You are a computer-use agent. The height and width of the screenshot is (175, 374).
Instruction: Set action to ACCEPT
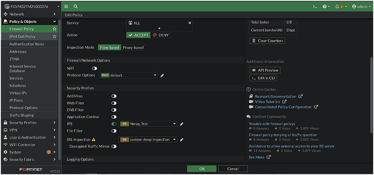(138, 35)
